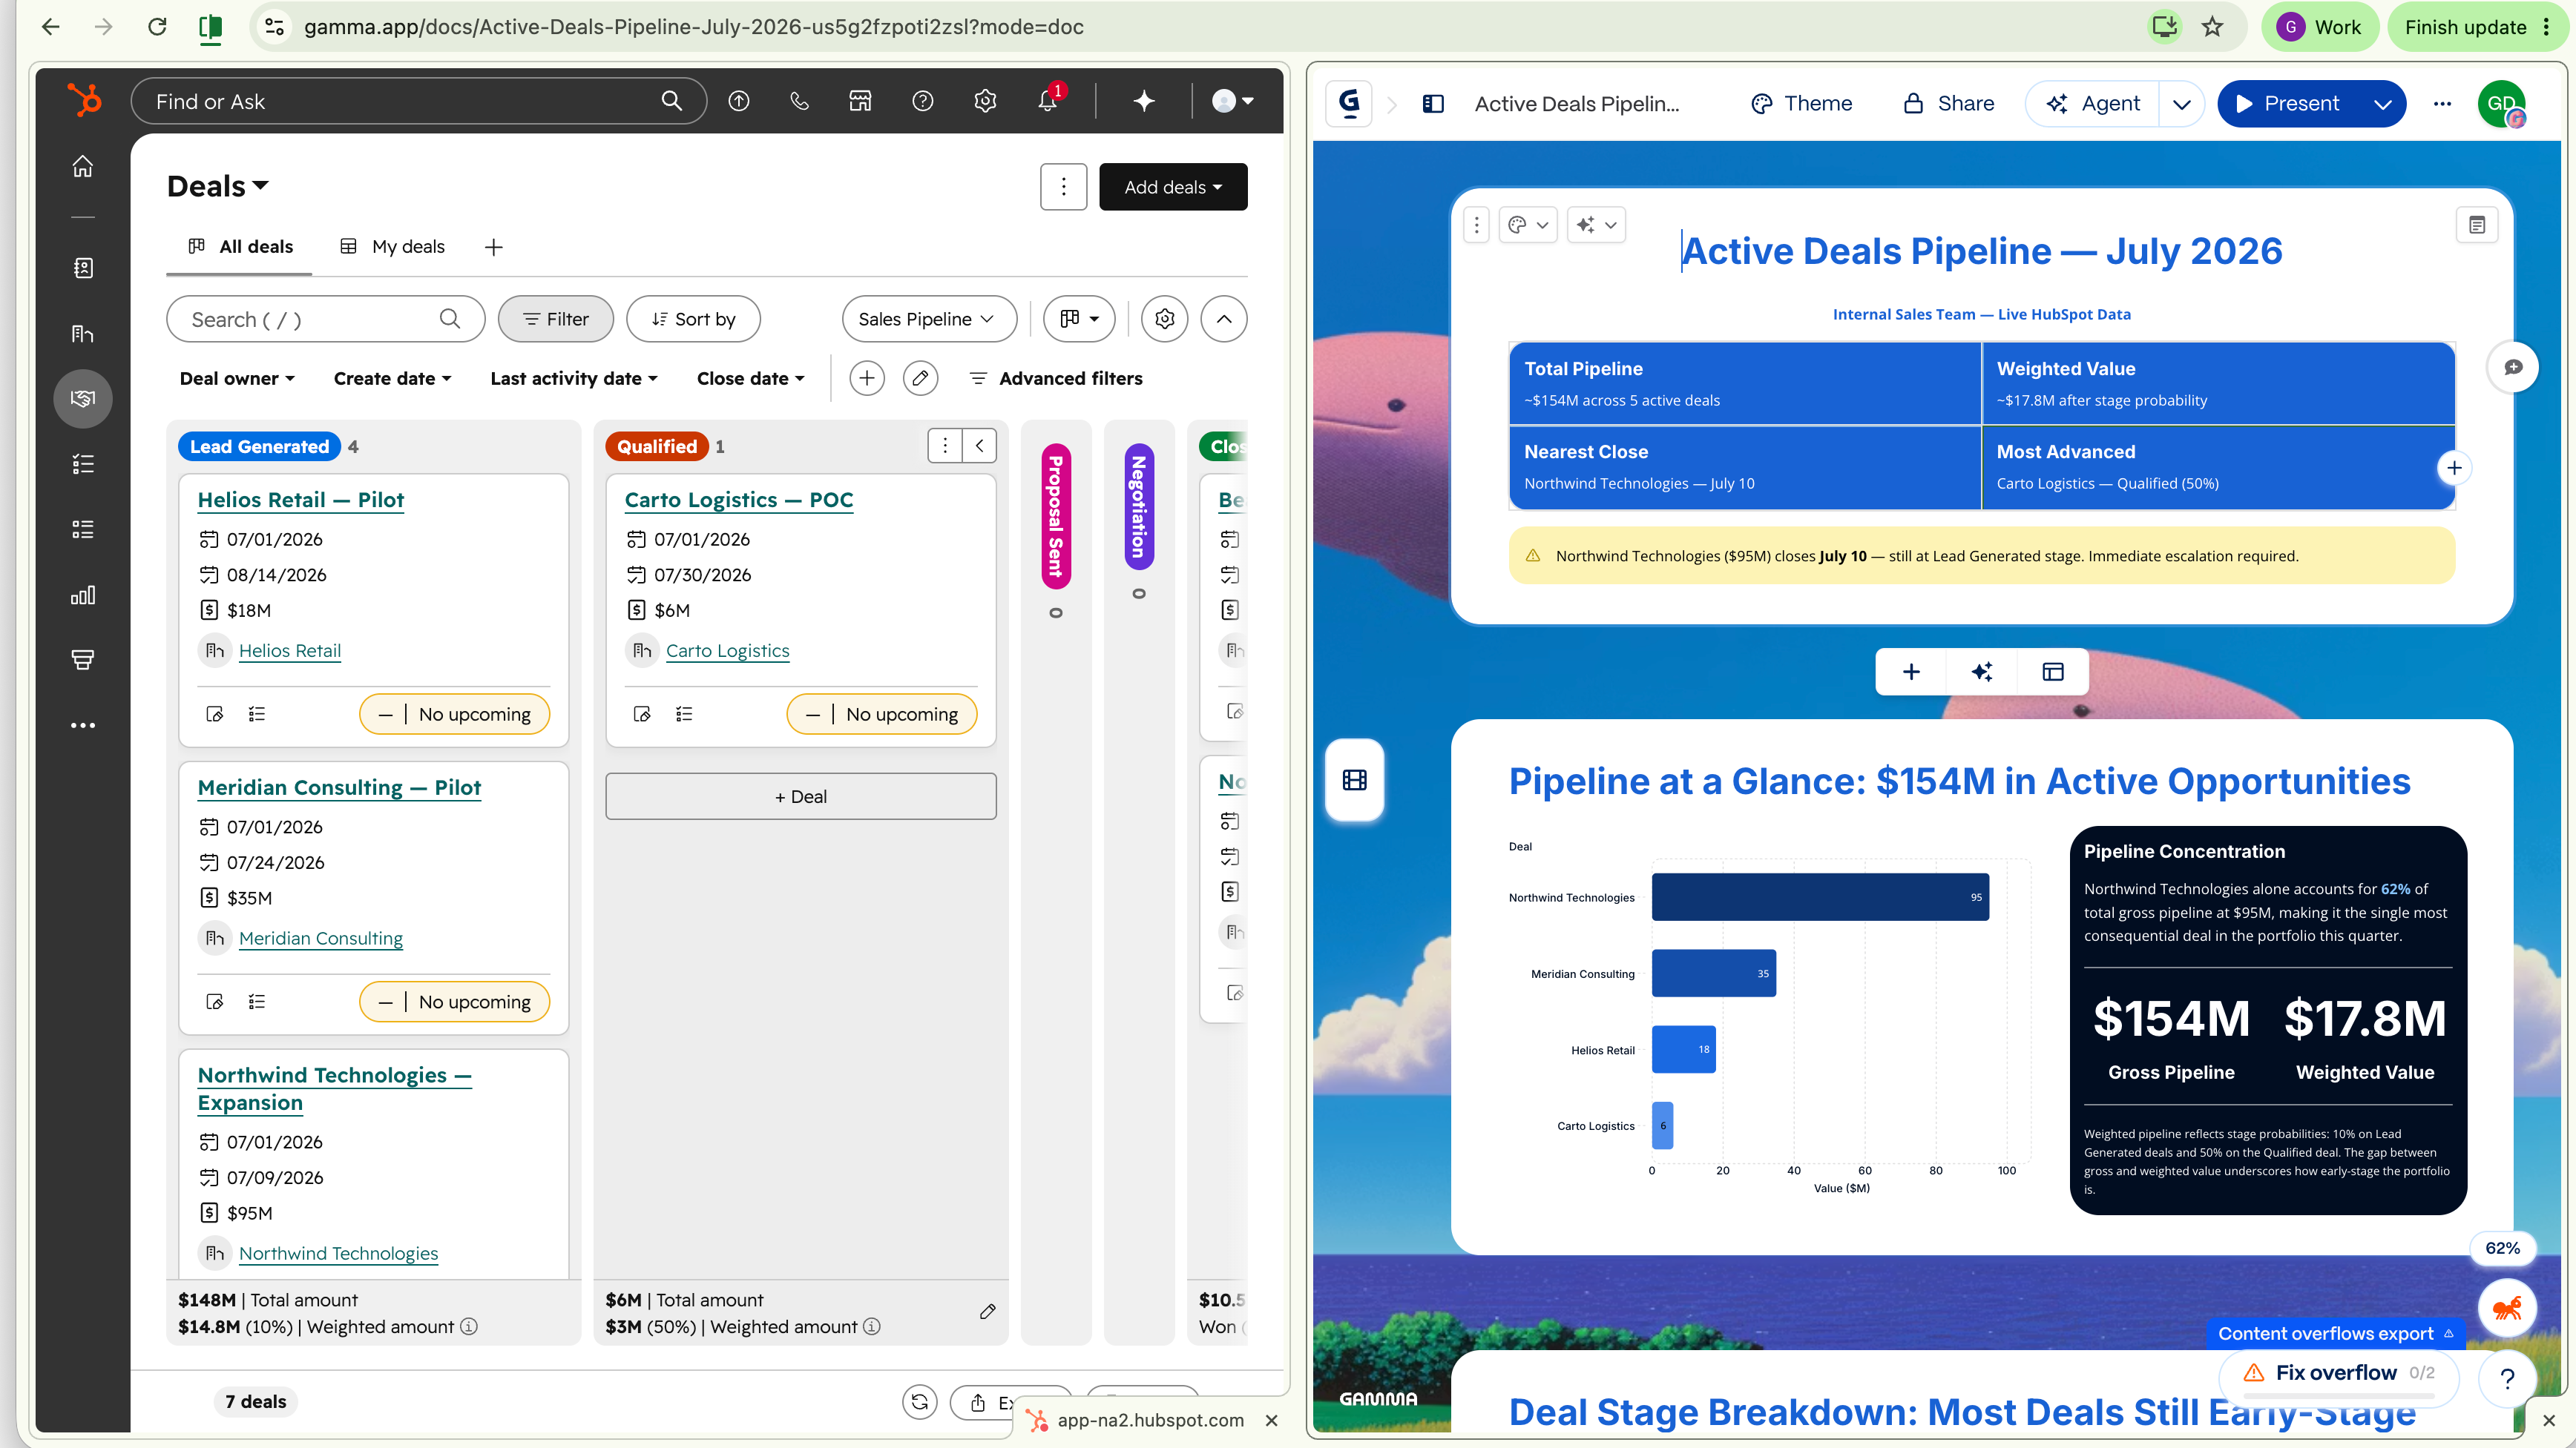This screenshot has height=1448, width=2576.
Task: Switch to the All deals tab
Action: coord(240,247)
